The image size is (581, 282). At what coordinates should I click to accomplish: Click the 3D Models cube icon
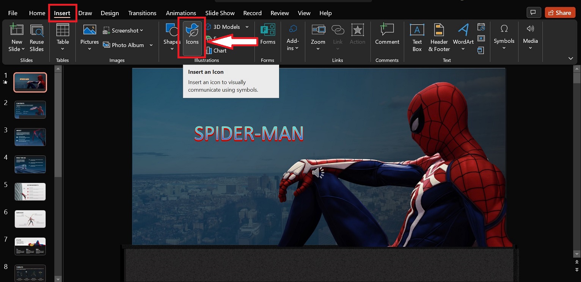click(x=209, y=27)
